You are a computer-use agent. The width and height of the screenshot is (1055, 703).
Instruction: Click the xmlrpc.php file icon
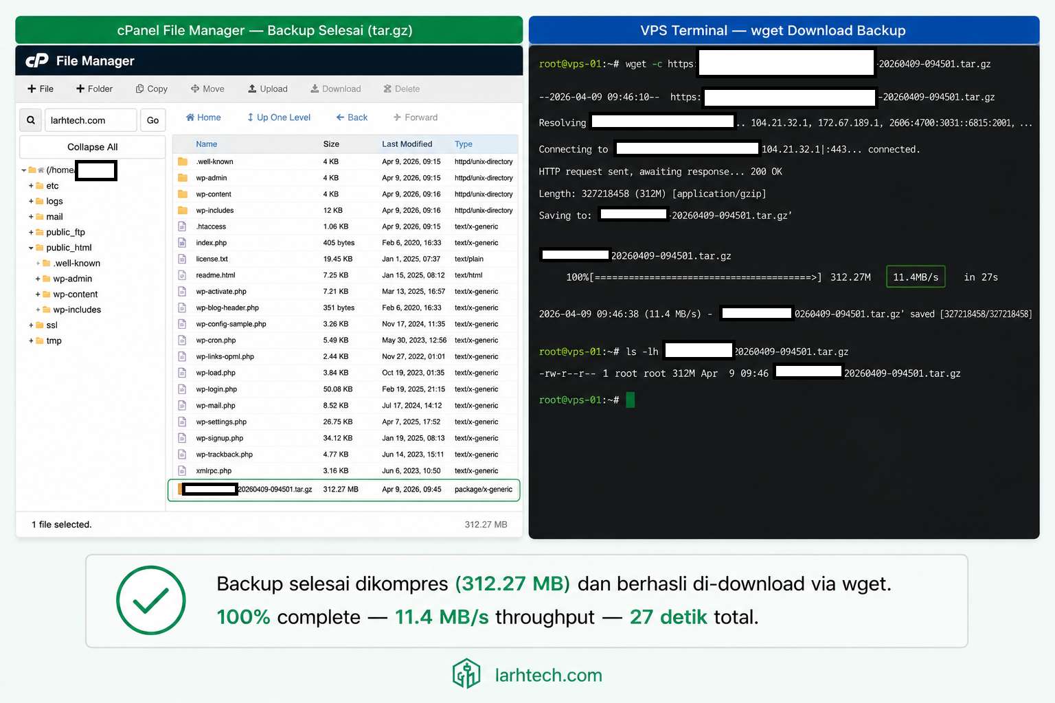point(182,471)
